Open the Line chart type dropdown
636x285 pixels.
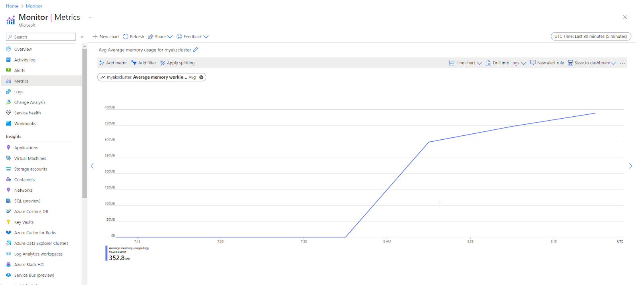465,63
